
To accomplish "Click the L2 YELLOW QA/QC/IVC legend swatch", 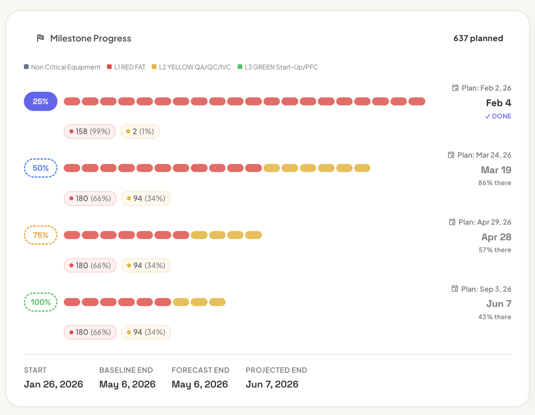I will click(154, 67).
